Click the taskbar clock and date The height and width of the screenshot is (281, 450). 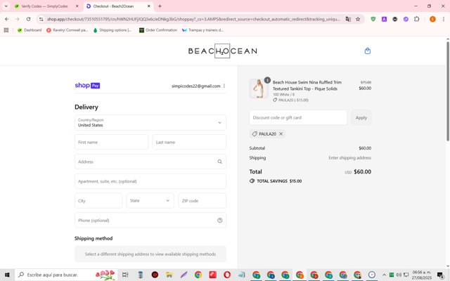[x=422, y=275]
